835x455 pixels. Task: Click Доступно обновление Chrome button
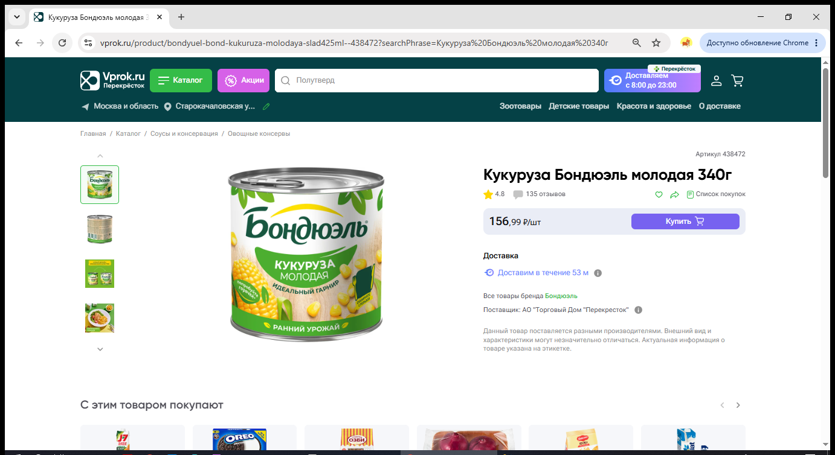pos(763,43)
